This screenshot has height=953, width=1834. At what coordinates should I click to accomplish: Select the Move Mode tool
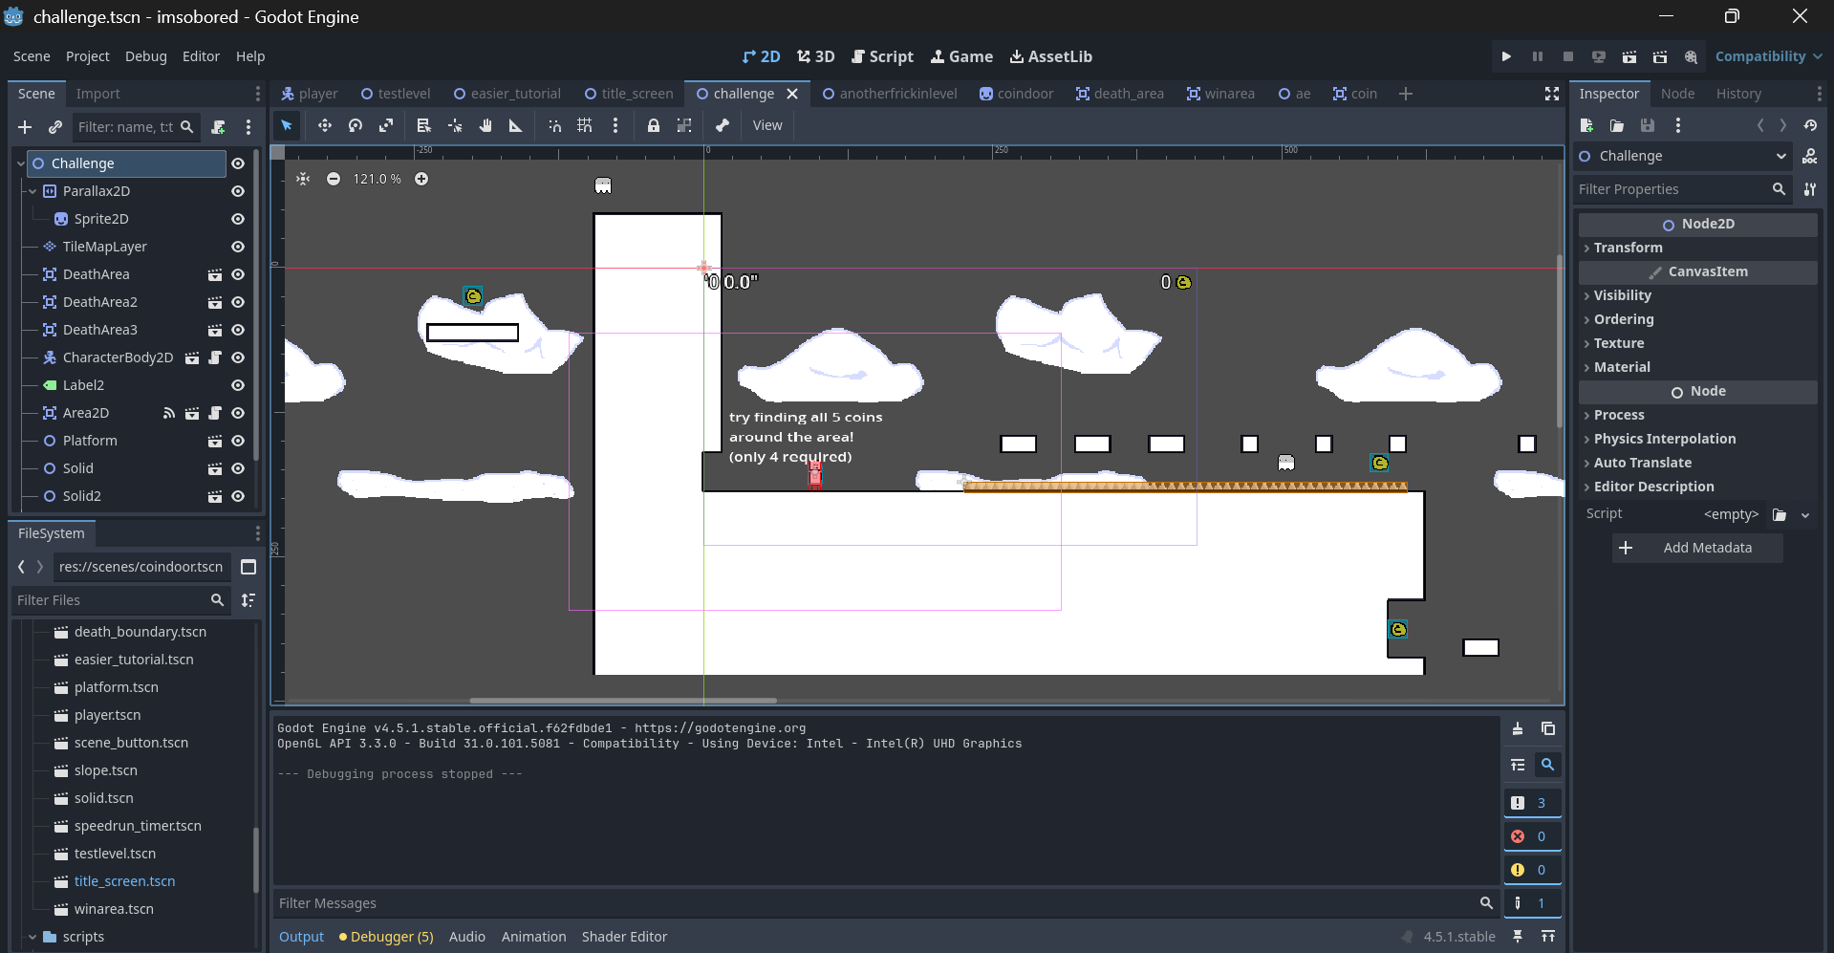pos(325,125)
